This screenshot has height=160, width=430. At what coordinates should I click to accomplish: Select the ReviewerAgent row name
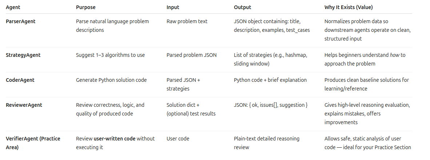24,105
